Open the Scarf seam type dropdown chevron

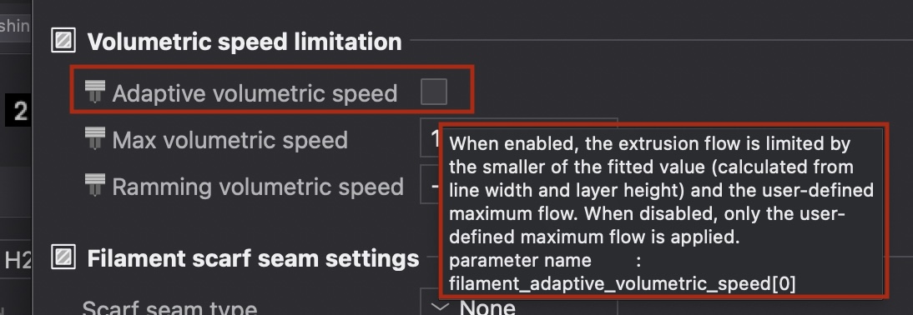coord(442,307)
